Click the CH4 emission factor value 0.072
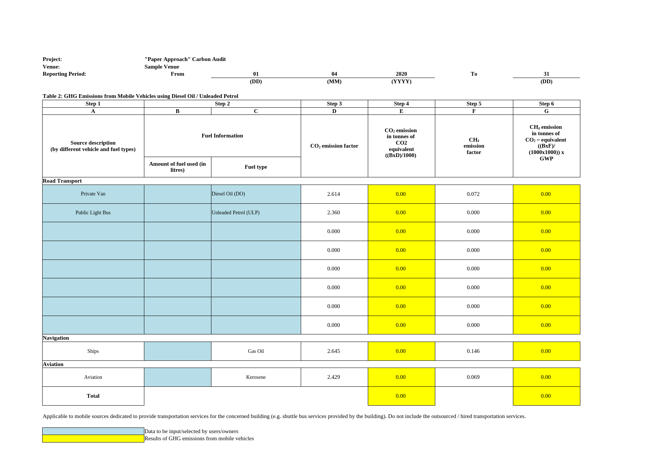Screen dimensions: 661x467 point(473,194)
